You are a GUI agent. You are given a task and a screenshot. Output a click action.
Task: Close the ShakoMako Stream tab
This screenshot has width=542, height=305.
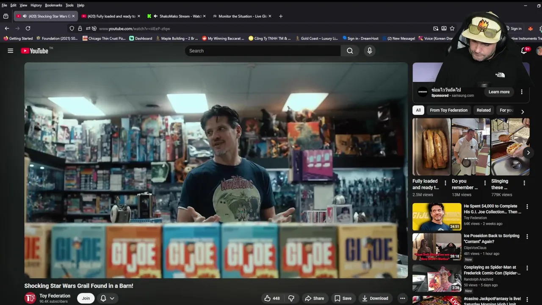click(205, 16)
